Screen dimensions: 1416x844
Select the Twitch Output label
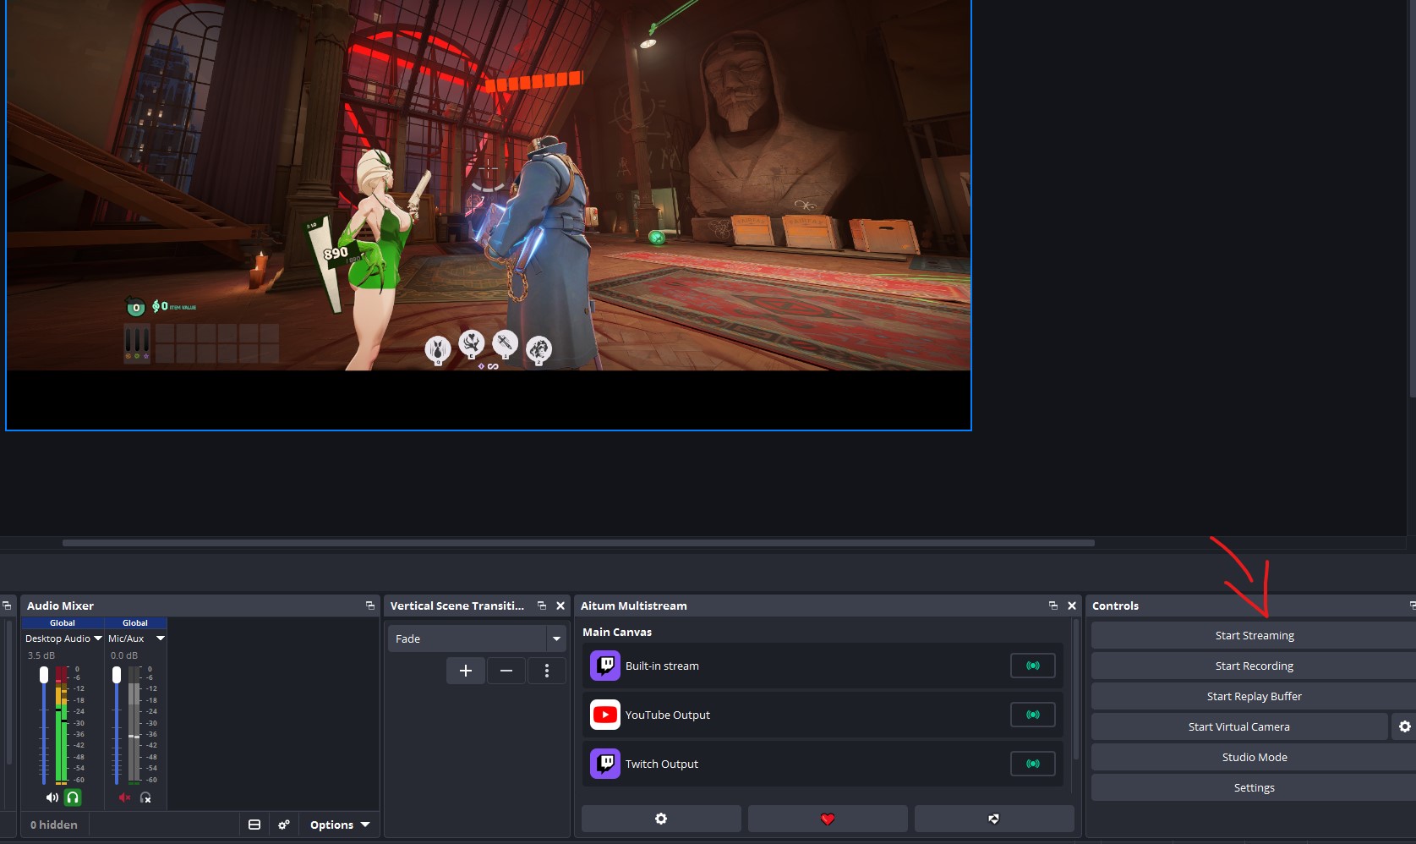pyautogui.click(x=662, y=764)
